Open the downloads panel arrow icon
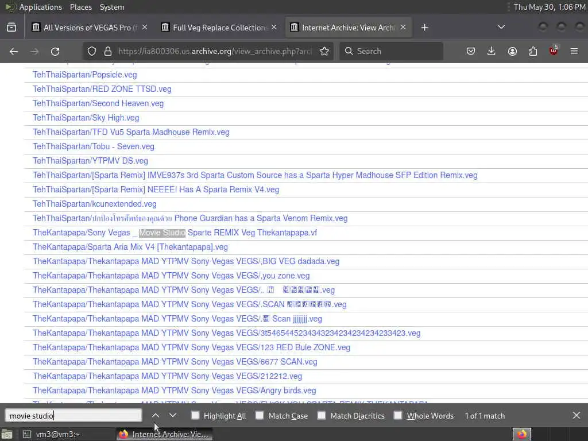 coord(492,51)
